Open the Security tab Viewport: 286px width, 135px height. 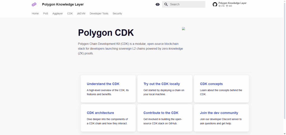click(117, 13)
